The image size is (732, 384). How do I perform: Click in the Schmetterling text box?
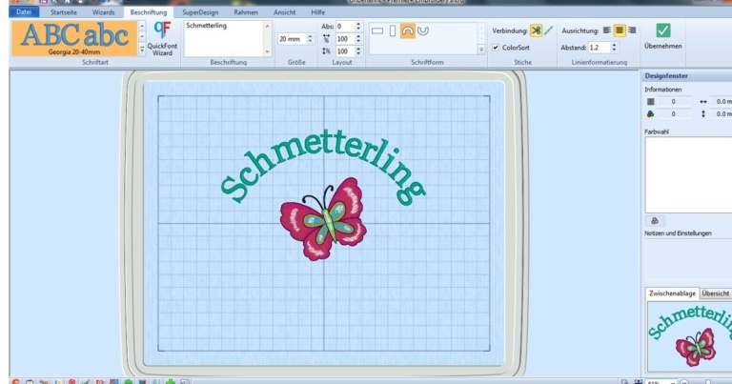tap(224, 39)
